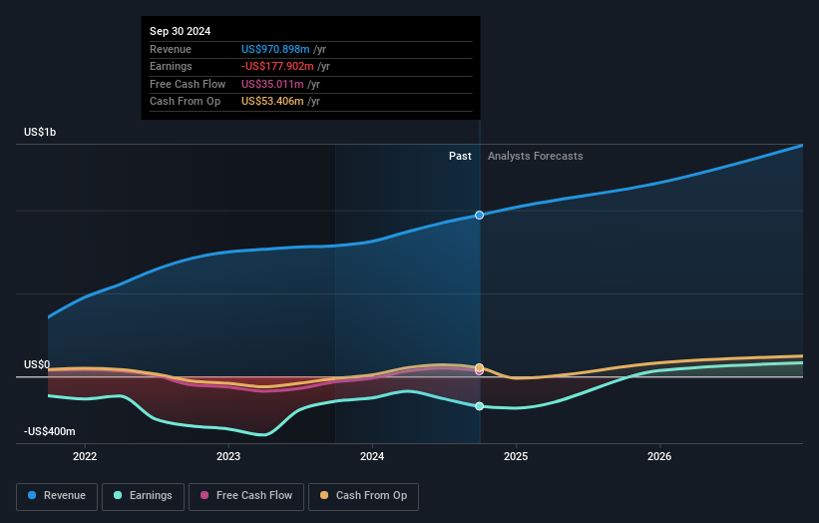The width and height of the screenshot is (819, 523).
Task: Click the Analysts Forecasts label
Action: pyautogui.click(x=536, y=157)
